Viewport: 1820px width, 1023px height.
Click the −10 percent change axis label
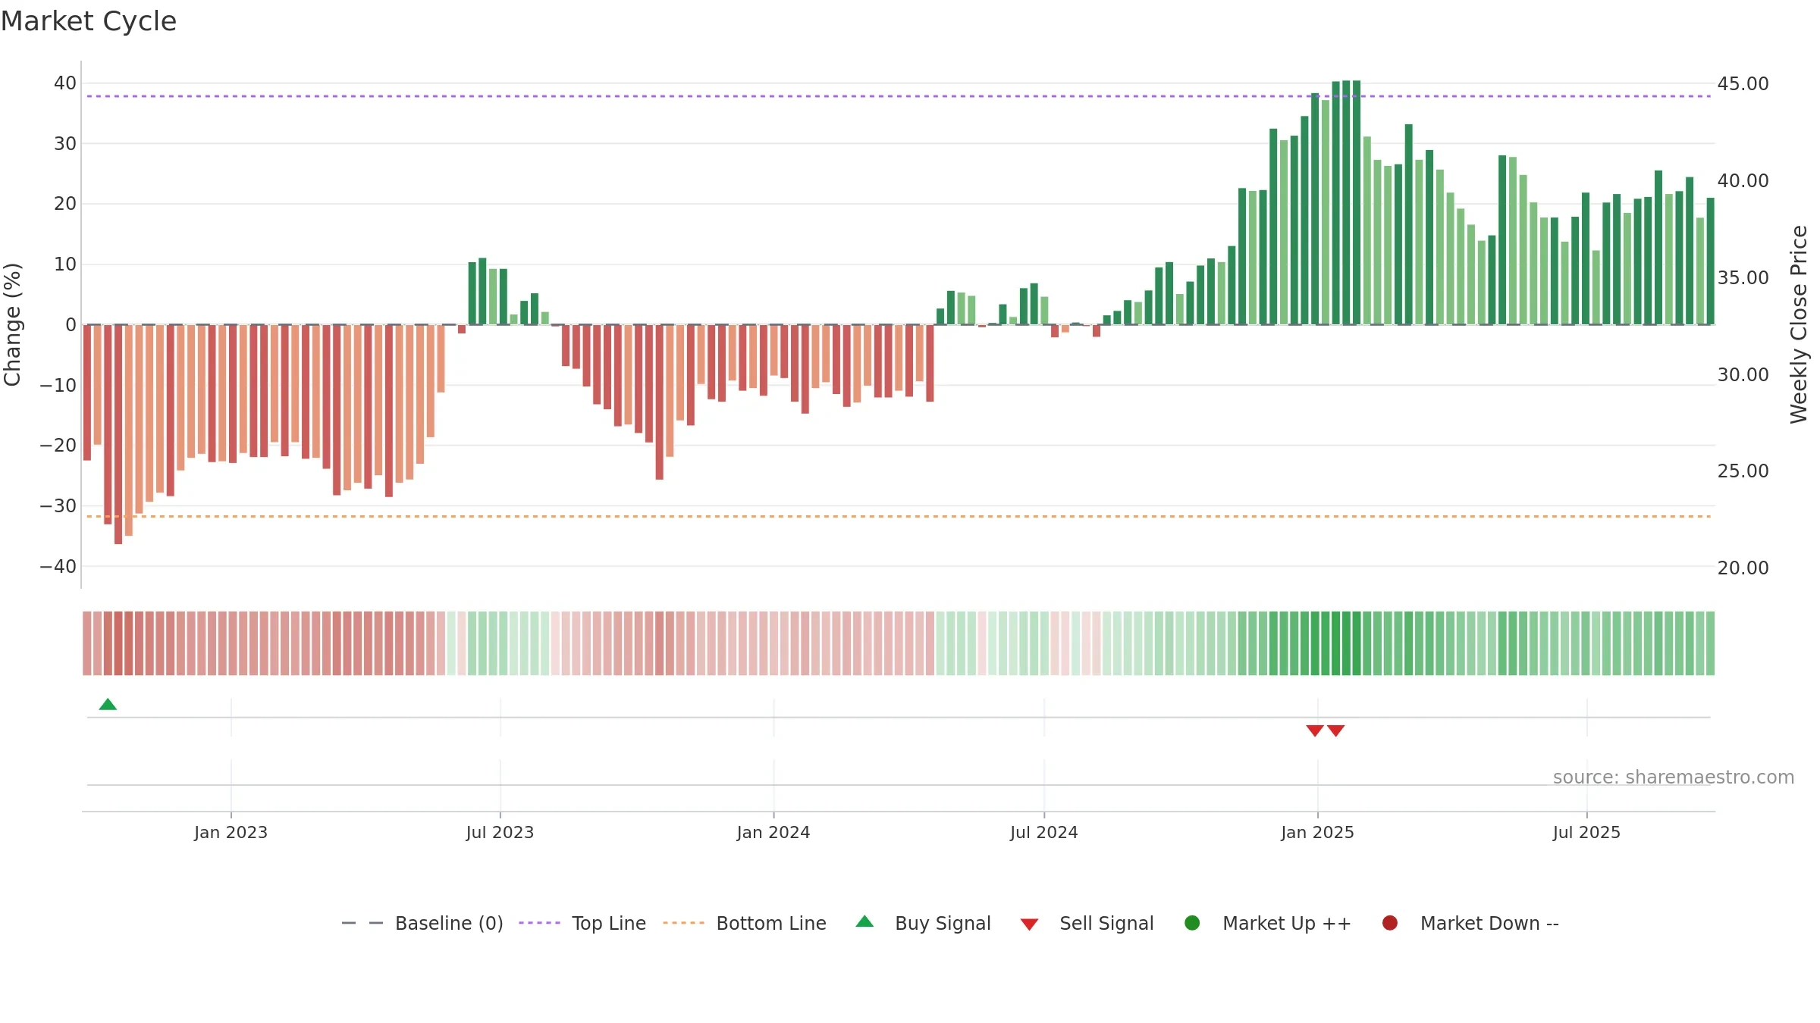(58, 386)
